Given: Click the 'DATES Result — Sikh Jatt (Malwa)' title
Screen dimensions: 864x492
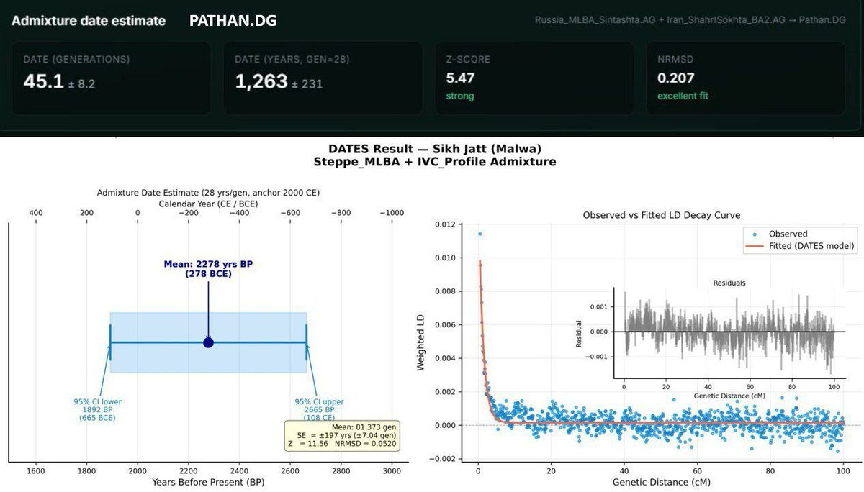Looking at the screenshot, I should click(x=434, y=149).
